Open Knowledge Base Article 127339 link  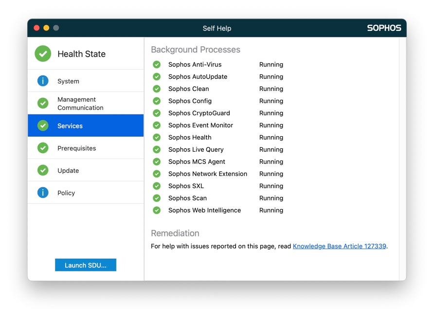tap(339, 246)
